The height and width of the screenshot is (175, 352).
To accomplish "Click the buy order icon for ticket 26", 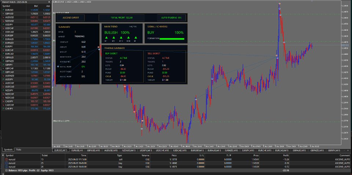I will (6, 167).
